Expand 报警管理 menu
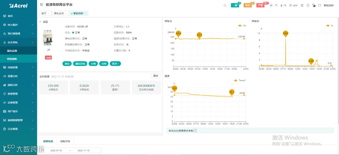The width and height of the screenshot is (339, 155). tap(19, 94)
